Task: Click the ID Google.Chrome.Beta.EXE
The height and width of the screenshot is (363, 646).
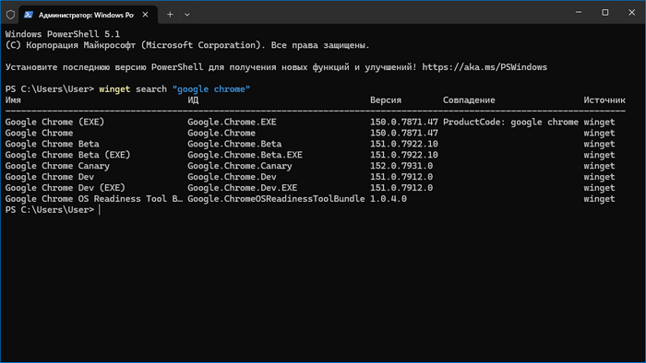Action: click(x=245, y=155)
